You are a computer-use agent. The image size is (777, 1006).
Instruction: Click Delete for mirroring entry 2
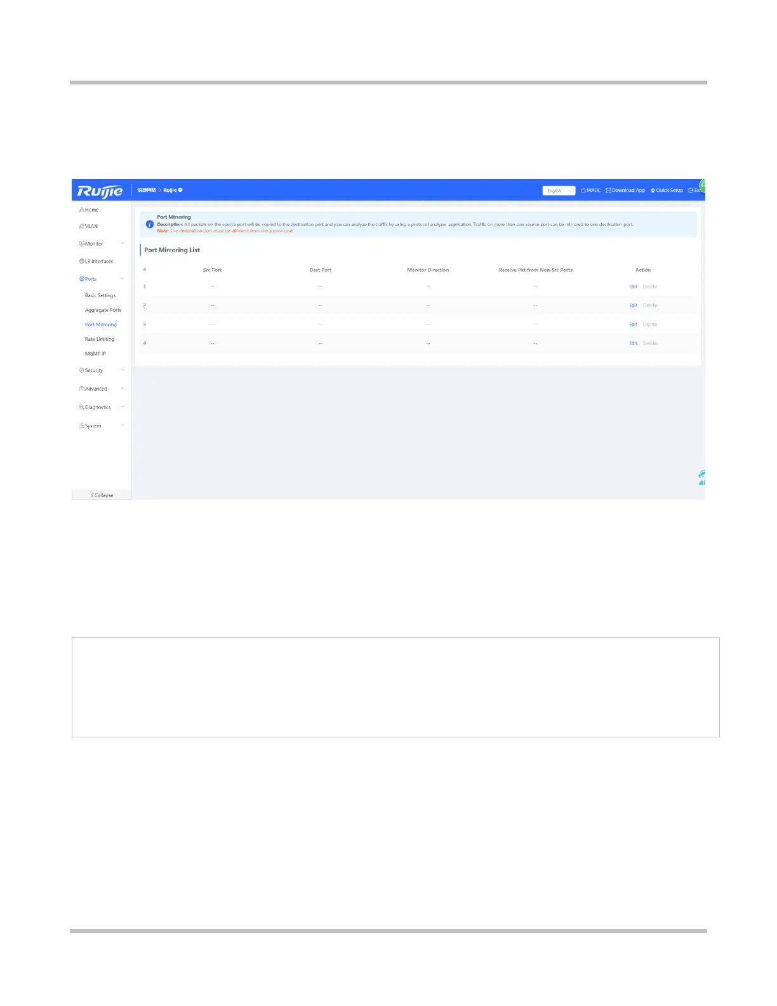650,305
